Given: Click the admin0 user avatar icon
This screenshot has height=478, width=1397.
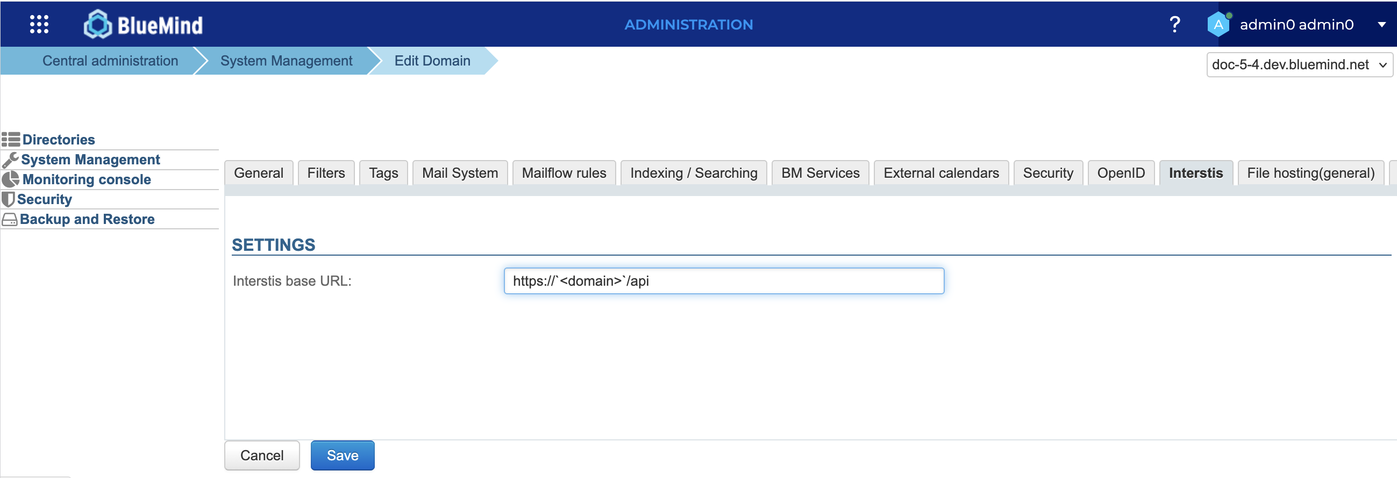Looking at the screenshot, I should (1218, 24).
